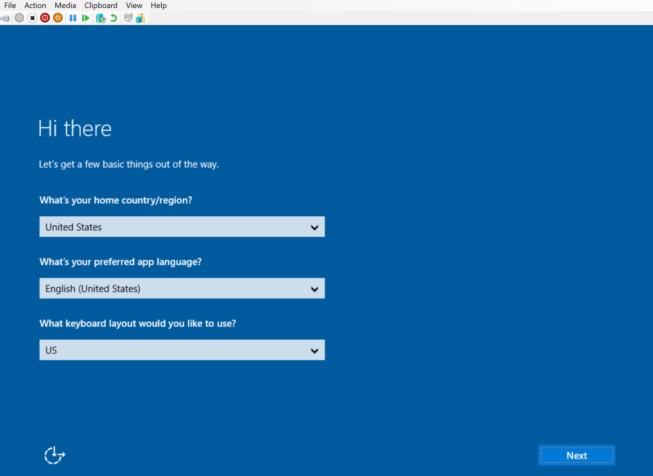Click the white Turn Off stop icon
653x476 pixels.
click(32, 18)
